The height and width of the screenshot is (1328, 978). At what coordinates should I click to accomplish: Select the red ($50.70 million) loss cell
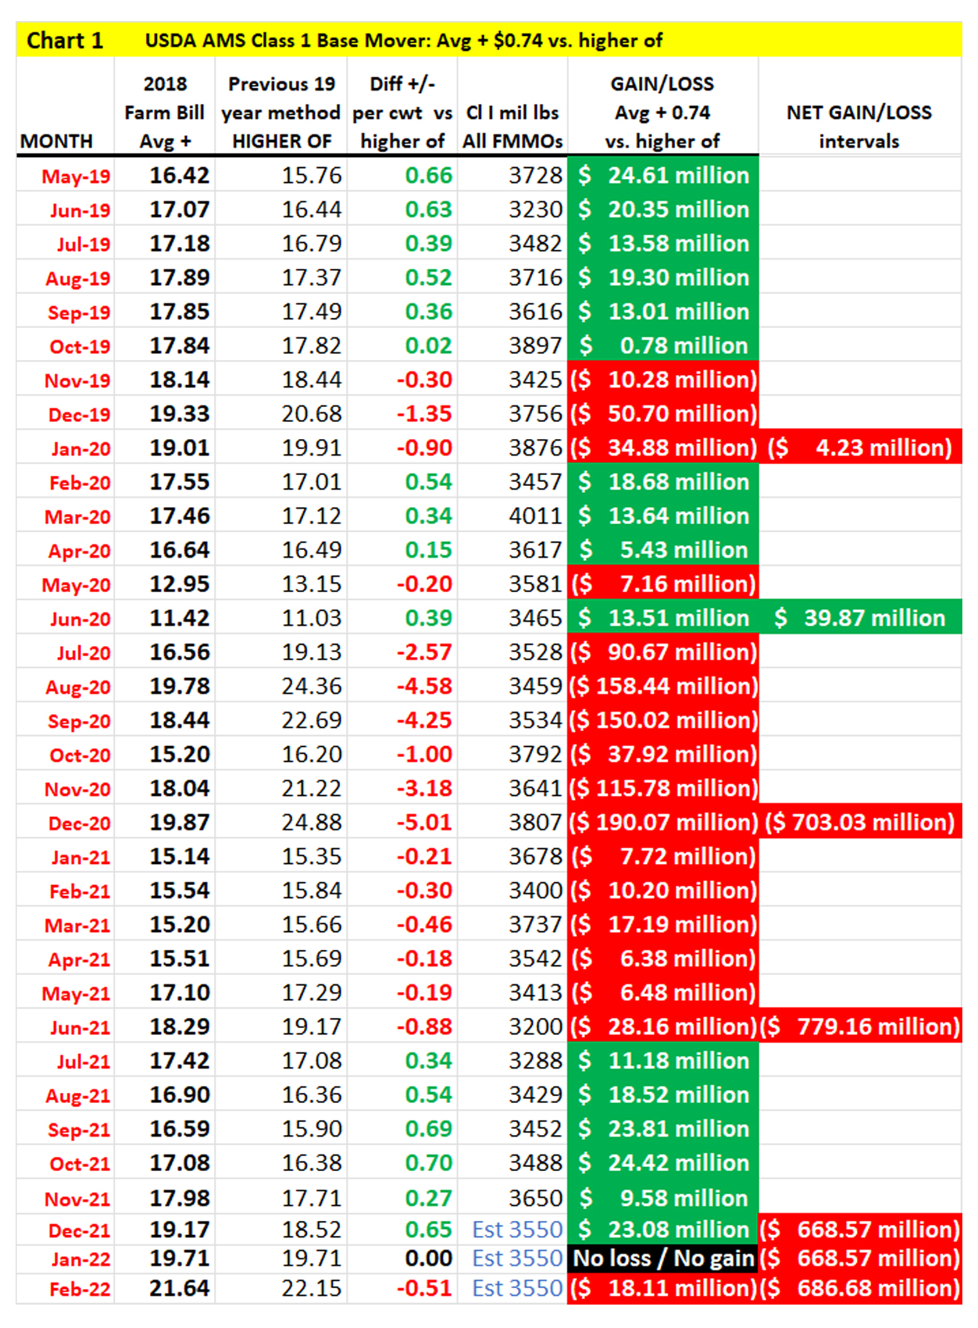(663, 414)
